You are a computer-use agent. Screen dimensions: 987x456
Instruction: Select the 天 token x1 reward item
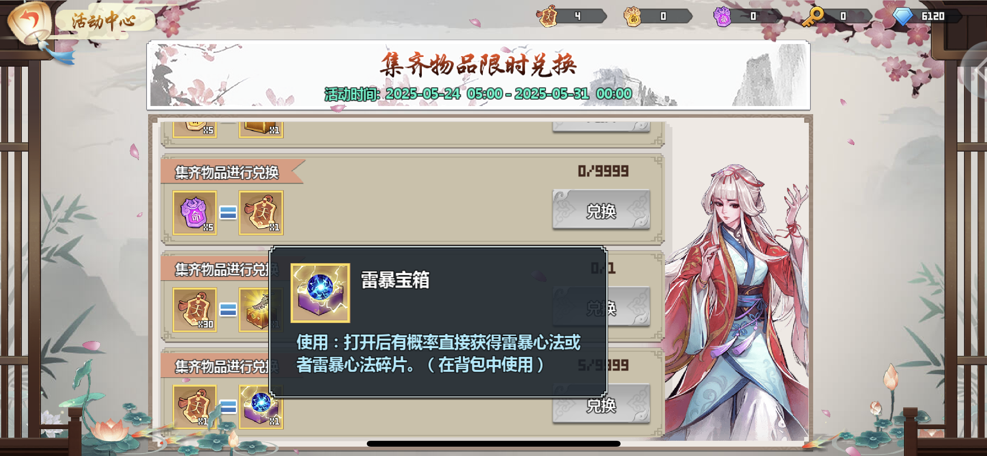pyautogui.click(x=261, y=213)
